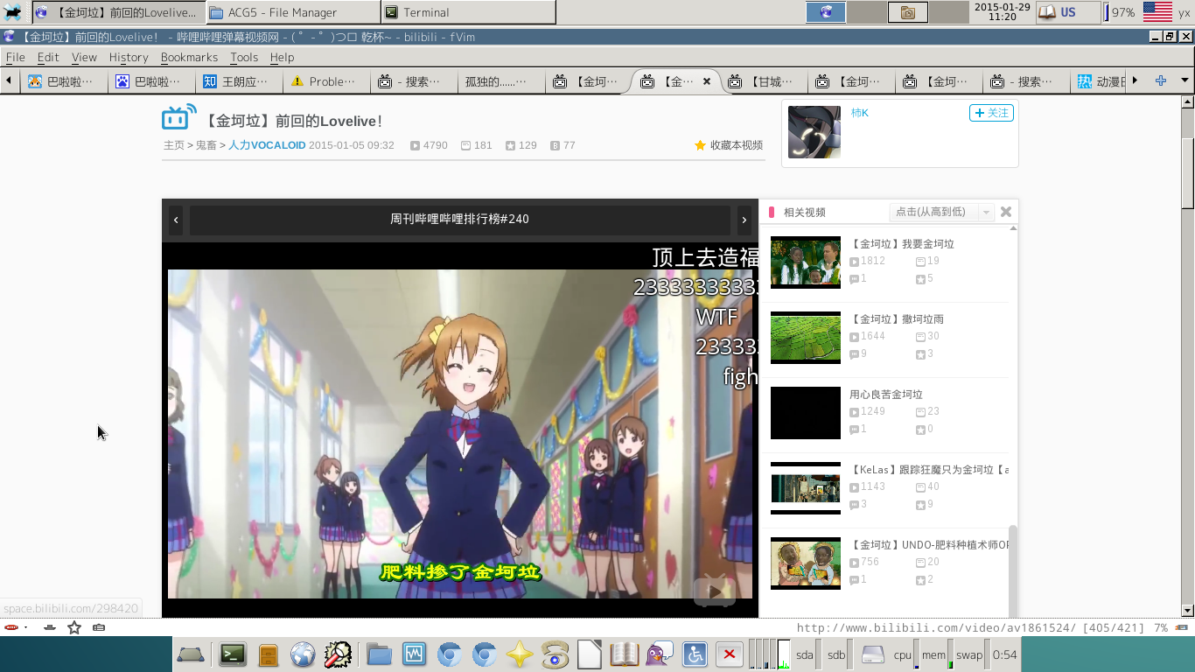The width and height of the screenshot is (1195, 672).
Task: Click yellow star icon in dock
Action: point(520,654)
